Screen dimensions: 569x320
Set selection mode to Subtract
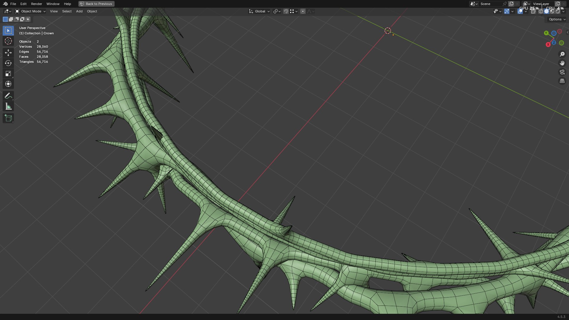click(x=17, y=19)
